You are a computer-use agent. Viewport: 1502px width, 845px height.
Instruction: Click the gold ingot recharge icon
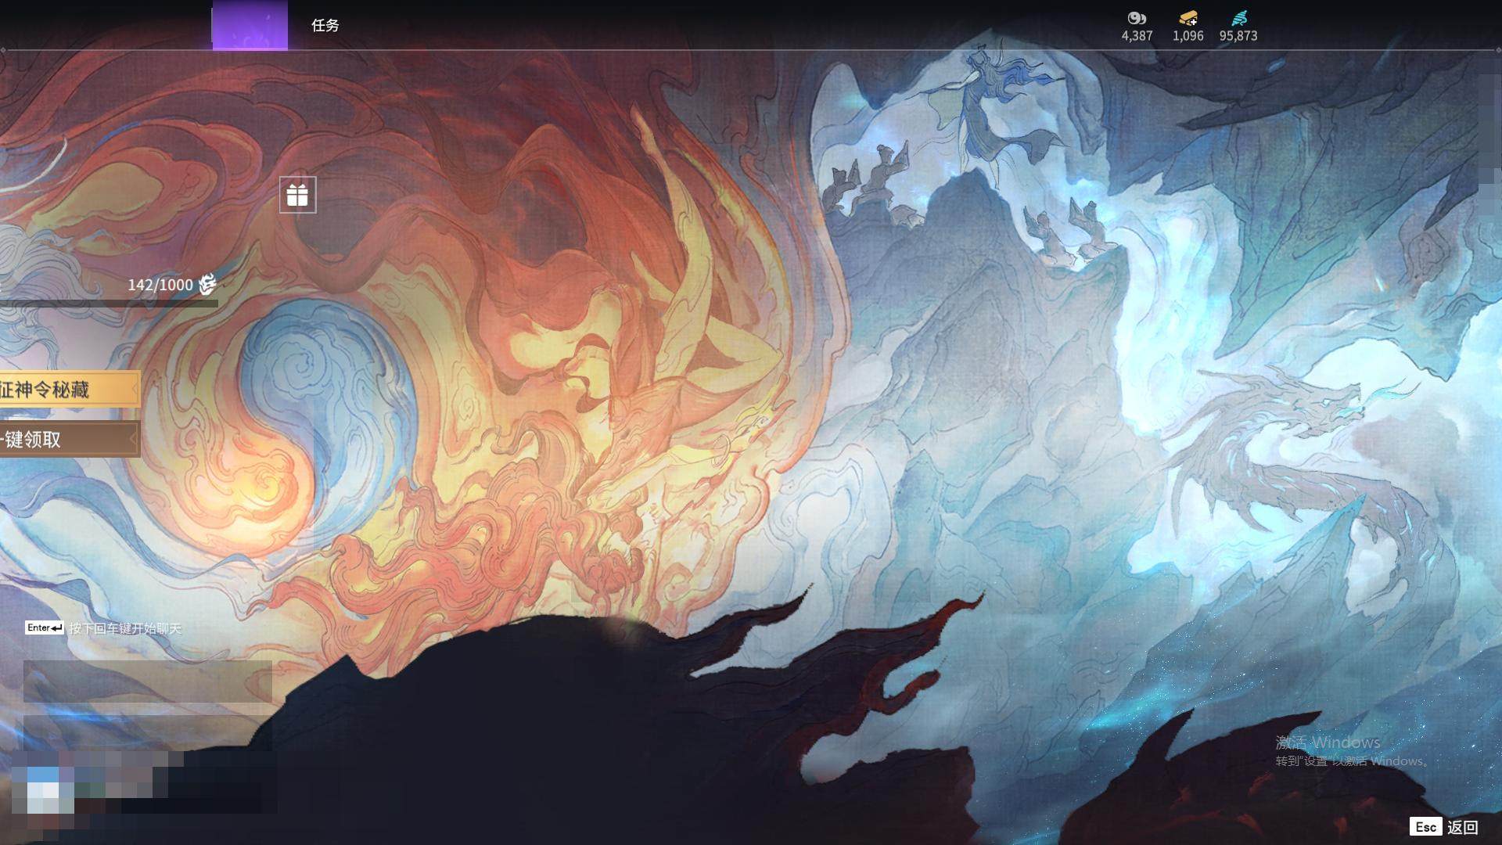(1188, 18)
